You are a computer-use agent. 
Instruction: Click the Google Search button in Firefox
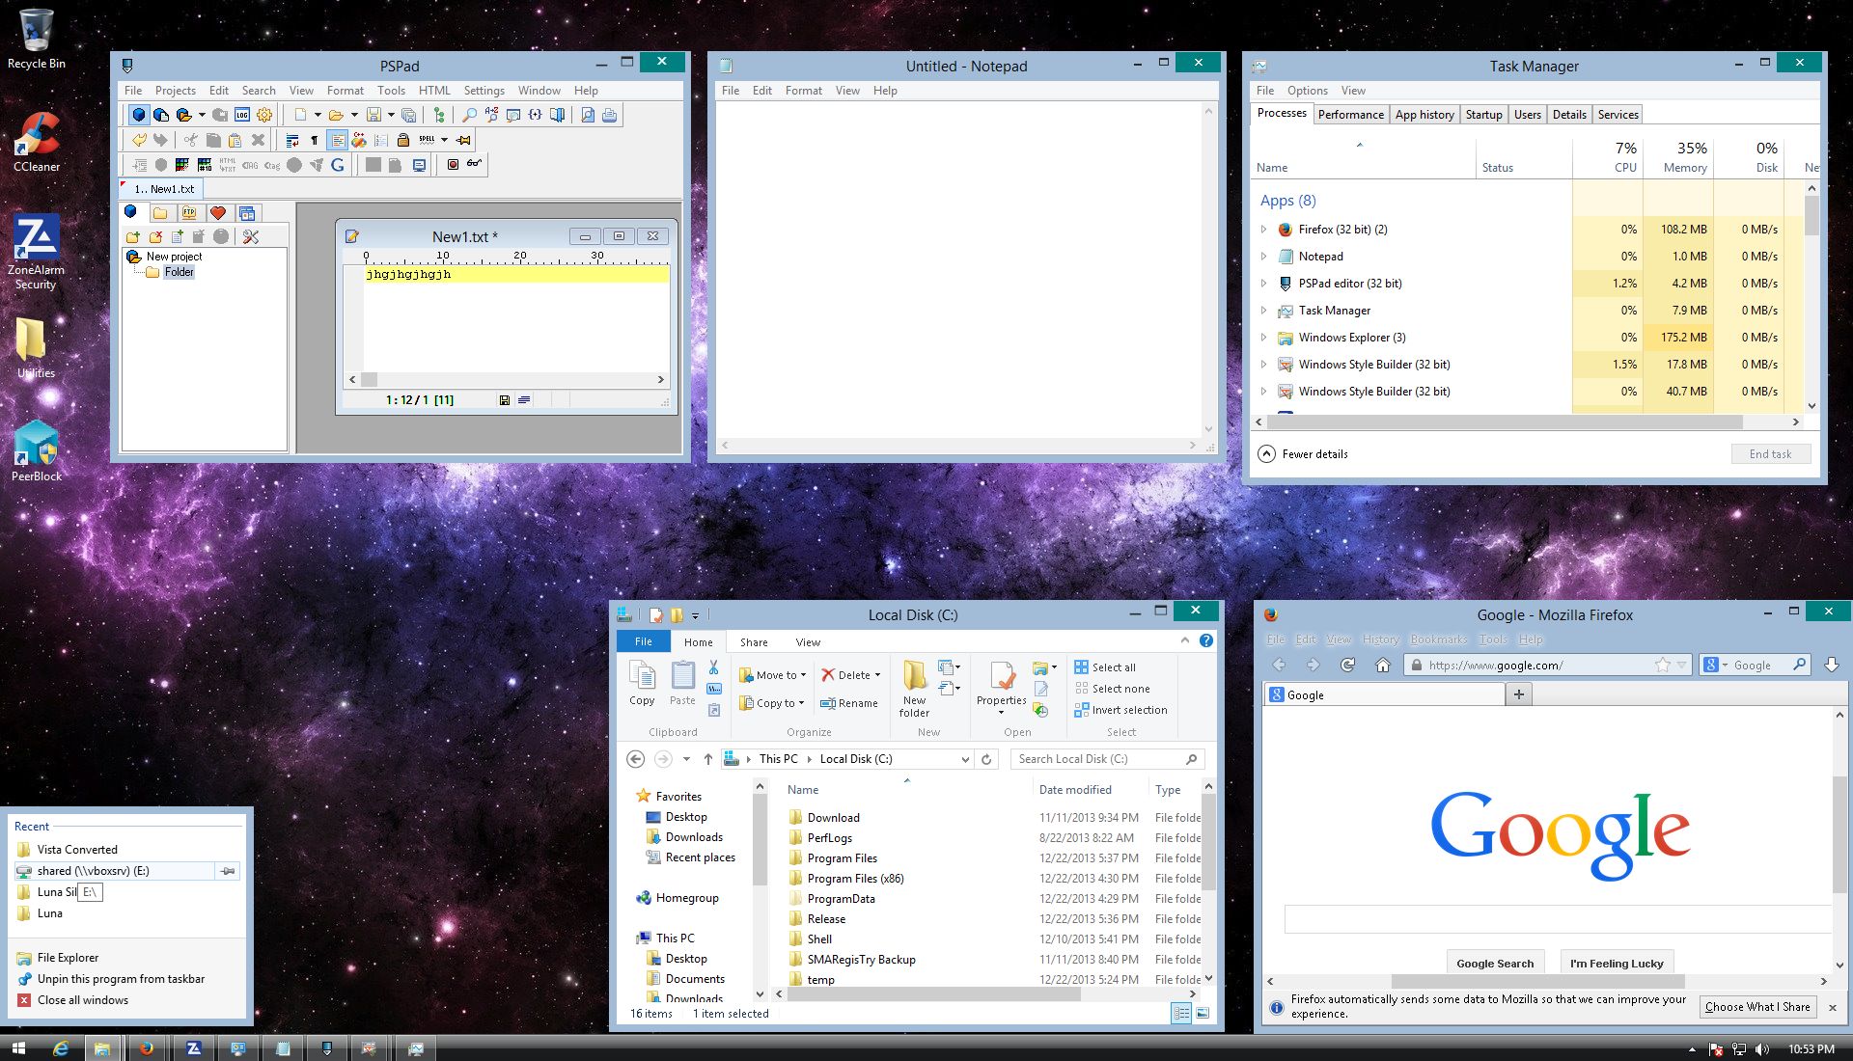(1495, 963)
